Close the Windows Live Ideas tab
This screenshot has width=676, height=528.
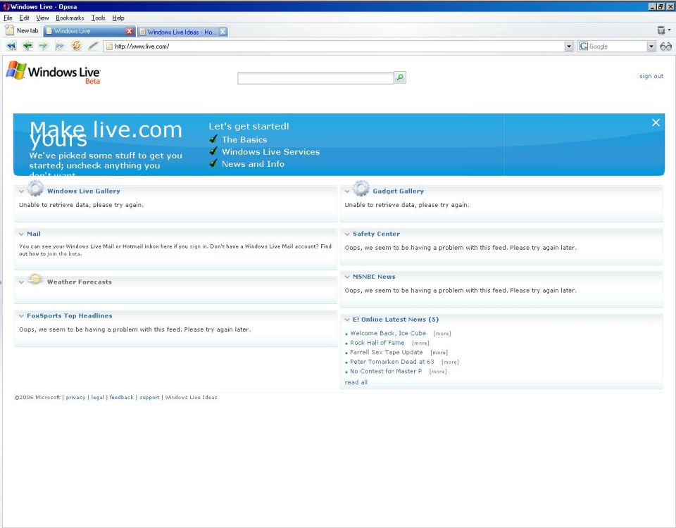point(223,32)
